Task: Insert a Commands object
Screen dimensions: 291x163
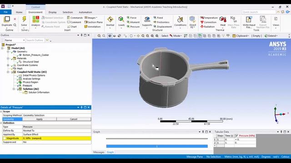Action: (x=75, y=18)
